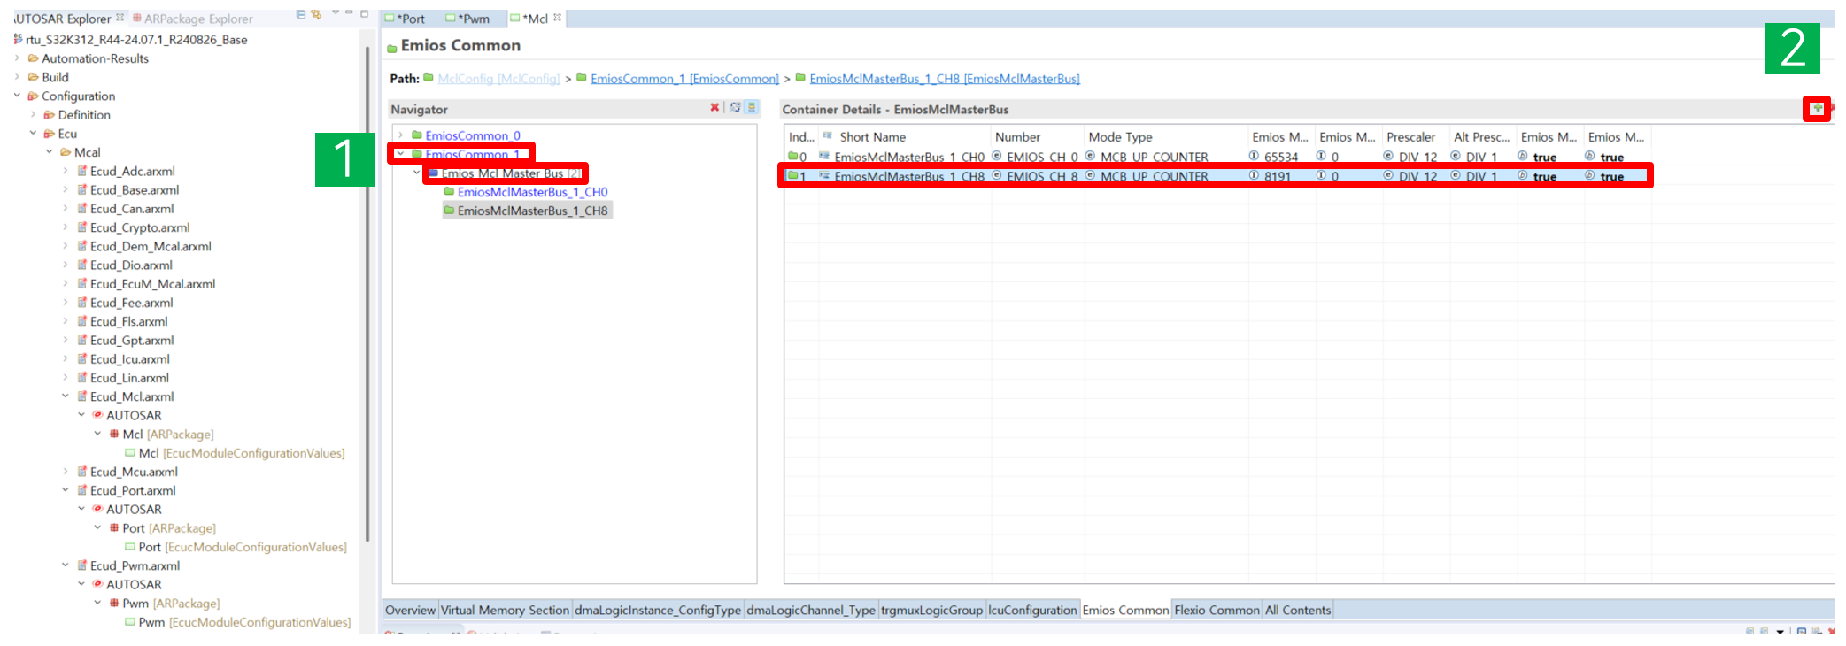This screenshot has height=646, width=1846.
Task: Collapse the Emios Mcl Master Bus node
Action: click(417, 173)
